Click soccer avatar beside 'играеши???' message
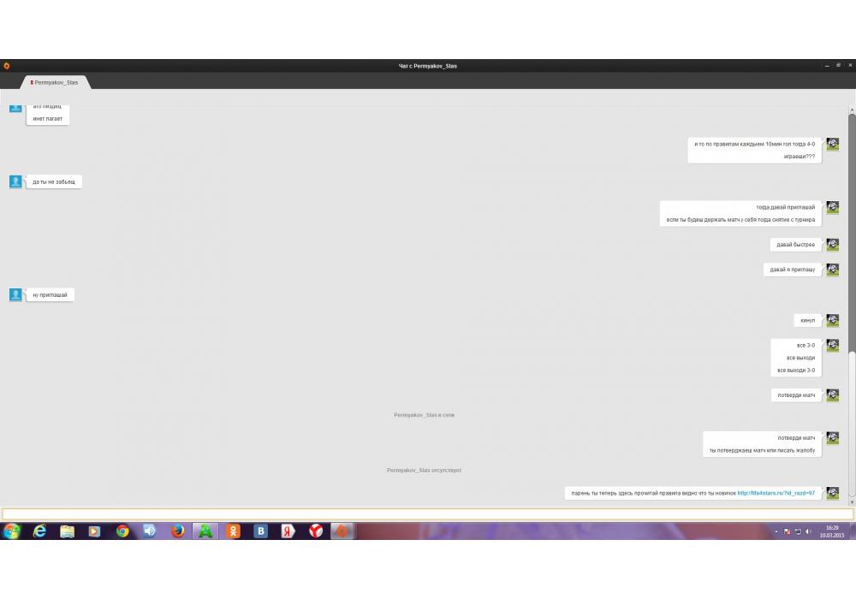 (833, 144)
